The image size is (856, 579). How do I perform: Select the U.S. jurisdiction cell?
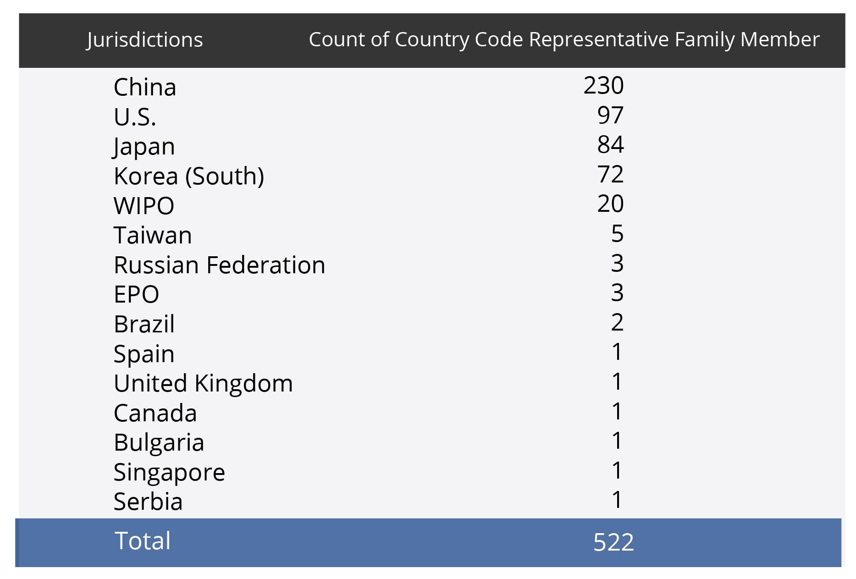[135, 117]
